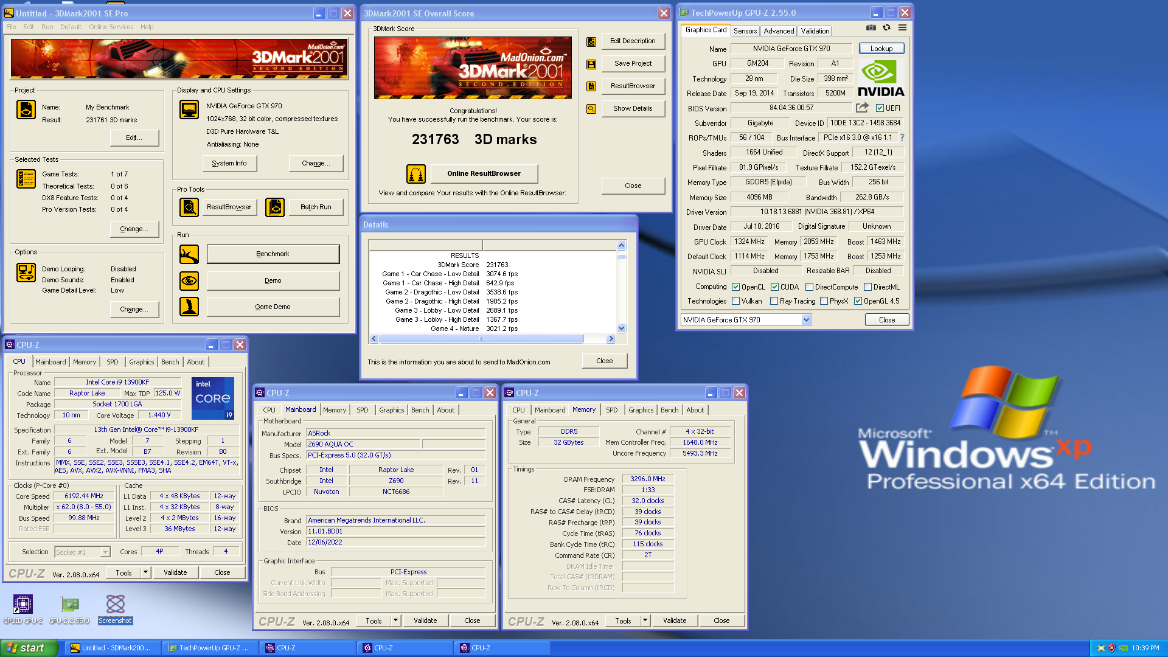
Task: Click the Game Demo joystick icon
Action: [189, 307]
